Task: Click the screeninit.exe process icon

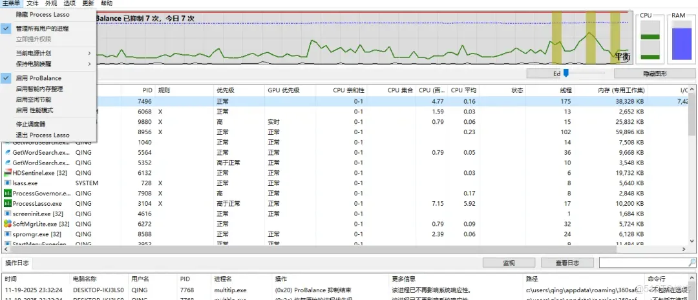Action: click(8, 214)
